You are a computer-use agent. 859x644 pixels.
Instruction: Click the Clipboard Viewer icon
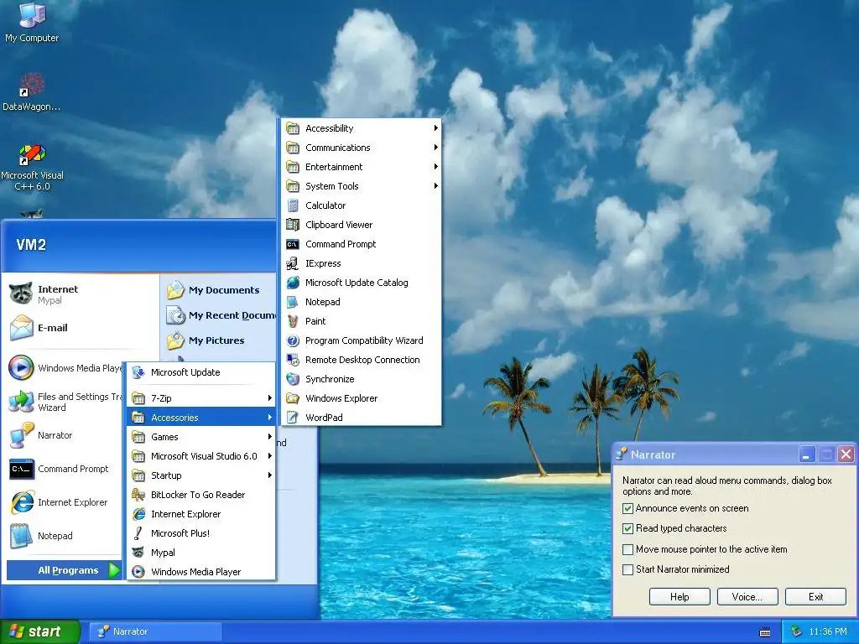(293, 225)
